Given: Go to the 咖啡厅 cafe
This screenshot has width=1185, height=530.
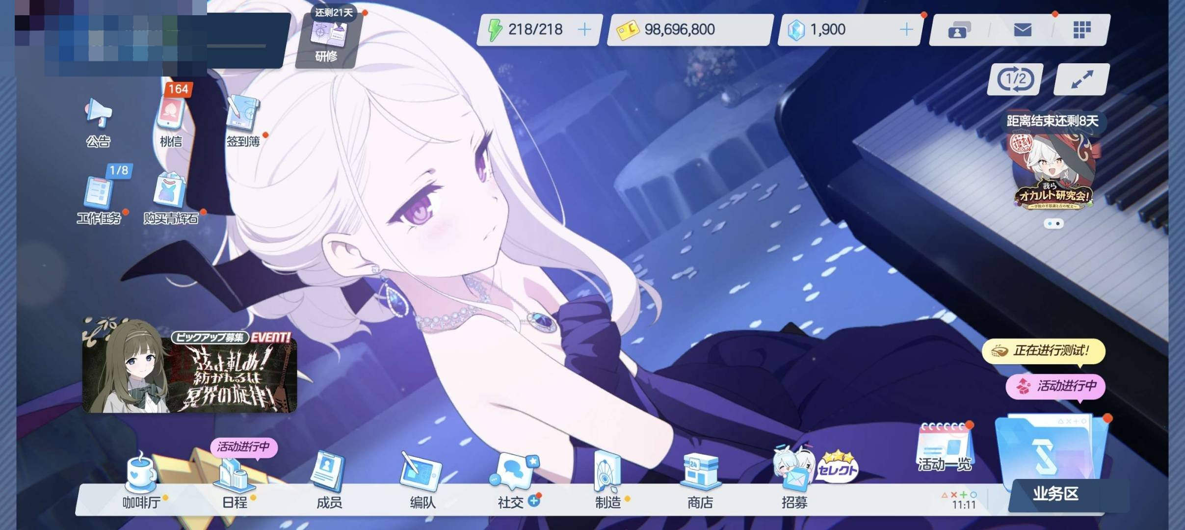Looking at the screenshot, I should (x=141, y=481).
